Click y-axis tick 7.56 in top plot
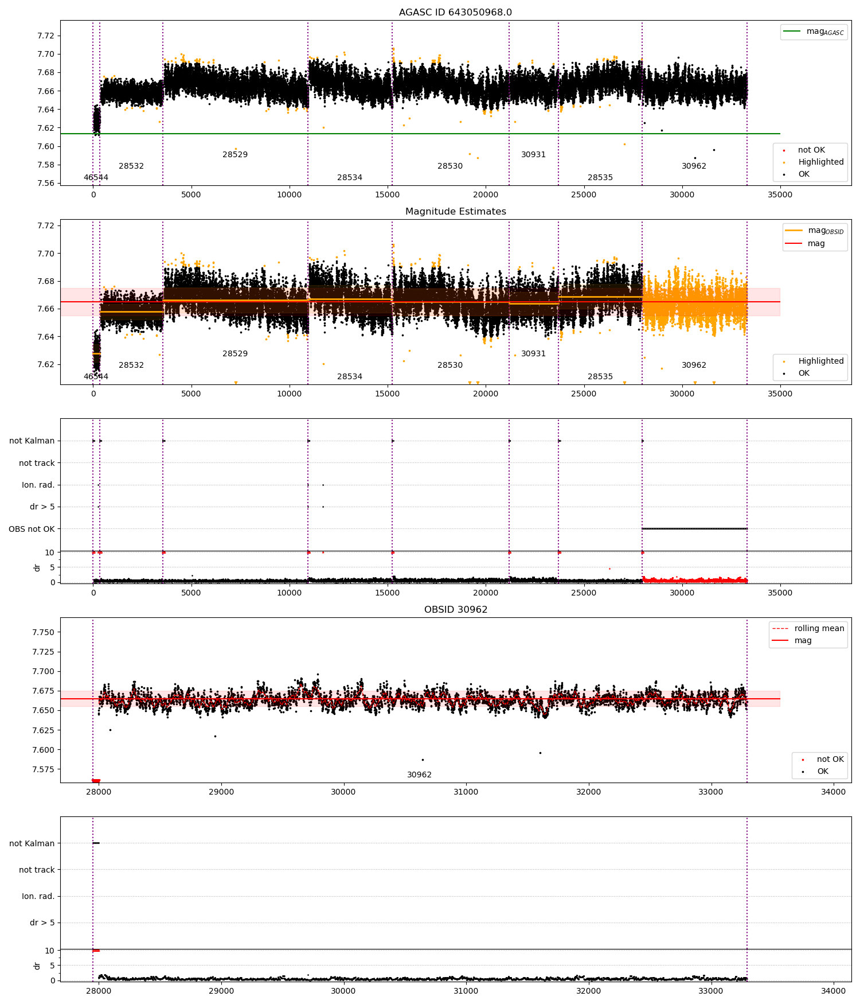 pos(46,183)
